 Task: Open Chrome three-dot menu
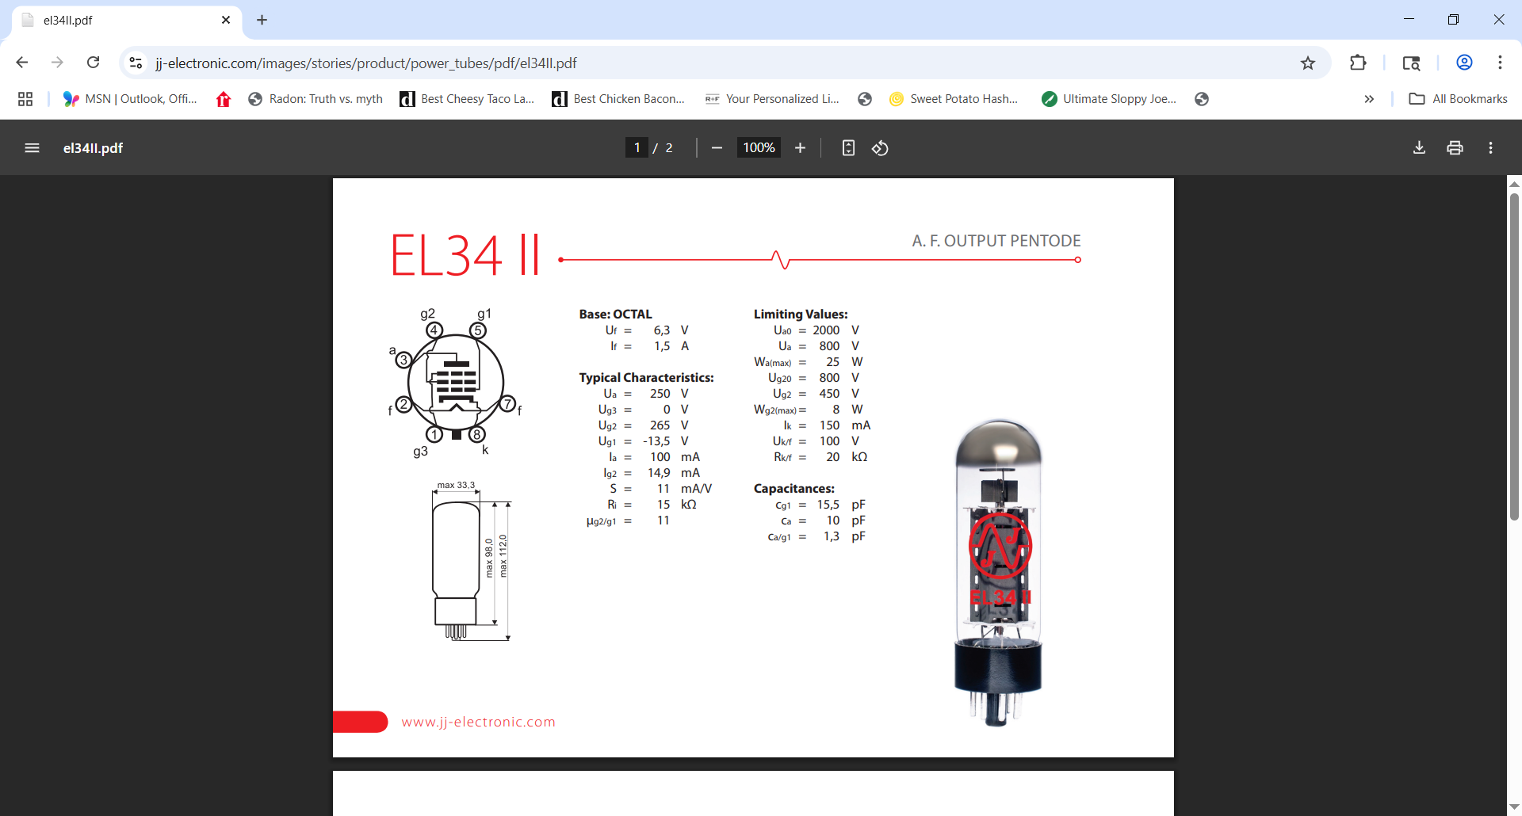pos(1500,63)
